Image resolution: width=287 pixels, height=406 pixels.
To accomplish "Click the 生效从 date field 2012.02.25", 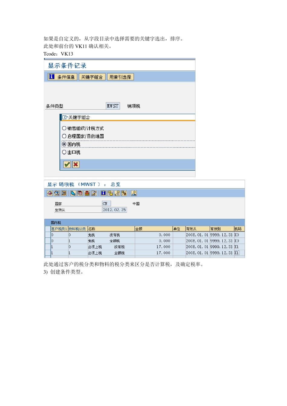I will click(x=114, y=210).
